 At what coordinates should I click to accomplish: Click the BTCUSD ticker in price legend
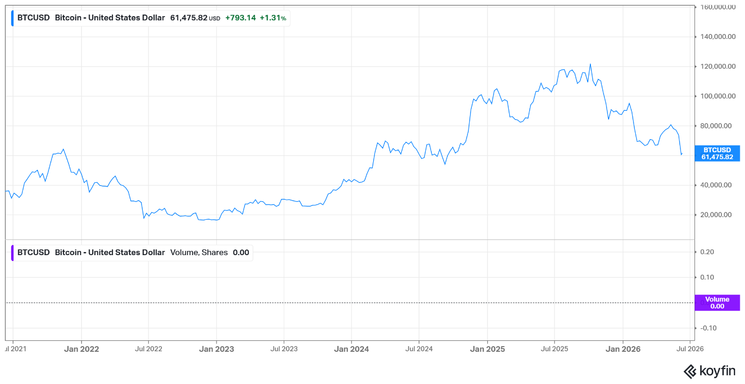[x=33, y=18]
